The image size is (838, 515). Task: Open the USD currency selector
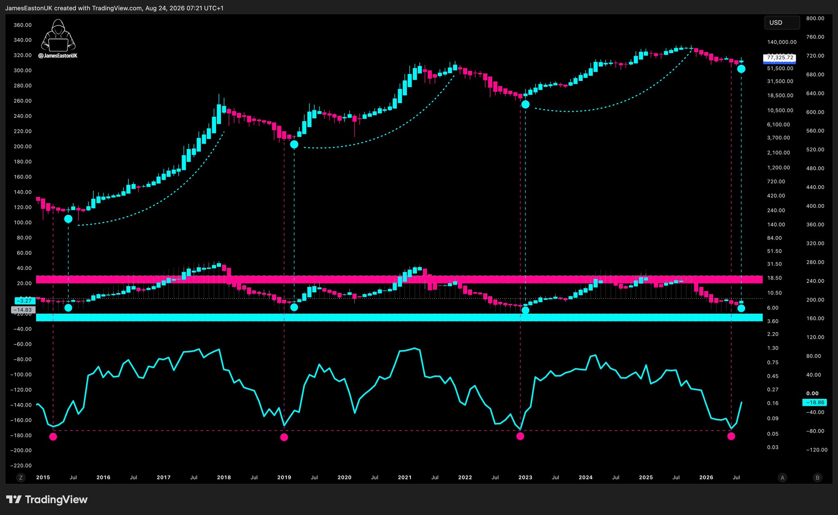point(782,23)
